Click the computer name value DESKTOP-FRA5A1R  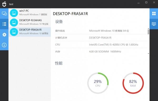click(x=100, y=38)
